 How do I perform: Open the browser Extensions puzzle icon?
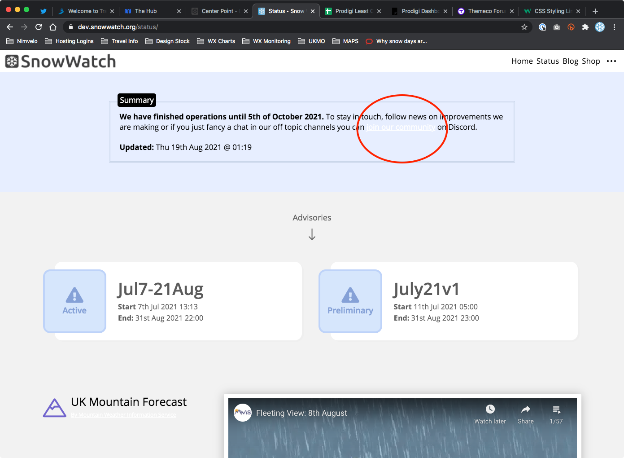point(585,27)
